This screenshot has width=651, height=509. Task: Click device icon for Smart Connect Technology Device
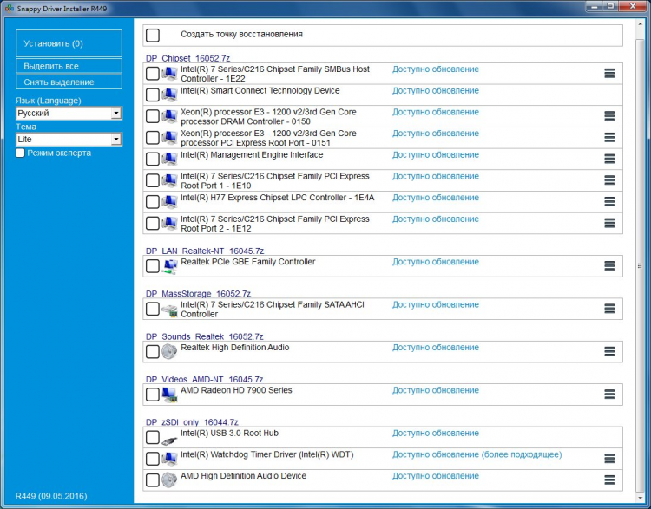point(169,95)
